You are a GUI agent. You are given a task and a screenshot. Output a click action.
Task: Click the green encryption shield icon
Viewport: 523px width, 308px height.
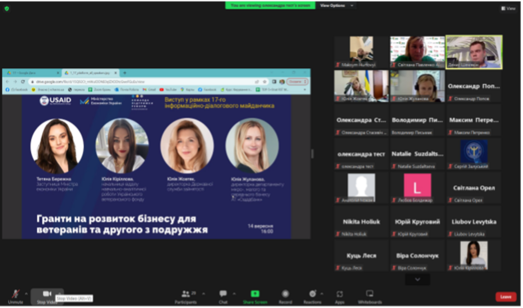tap(7, 8)
